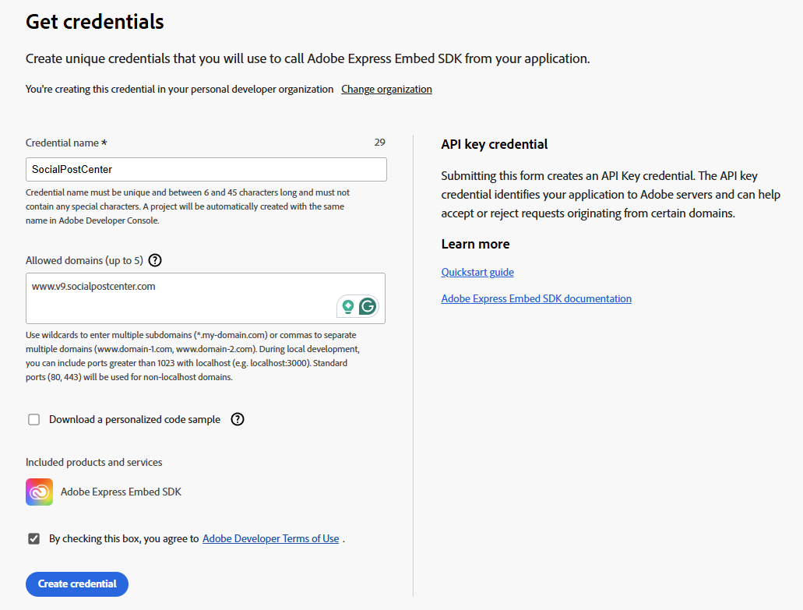The image size is (803, 610).
Task: Click the Grammarly G icon
Action: point(368,306)
